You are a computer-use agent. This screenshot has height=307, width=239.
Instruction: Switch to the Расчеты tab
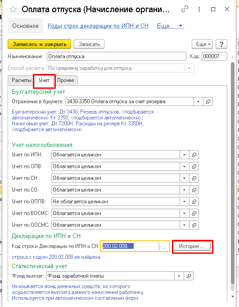[21, 80]
